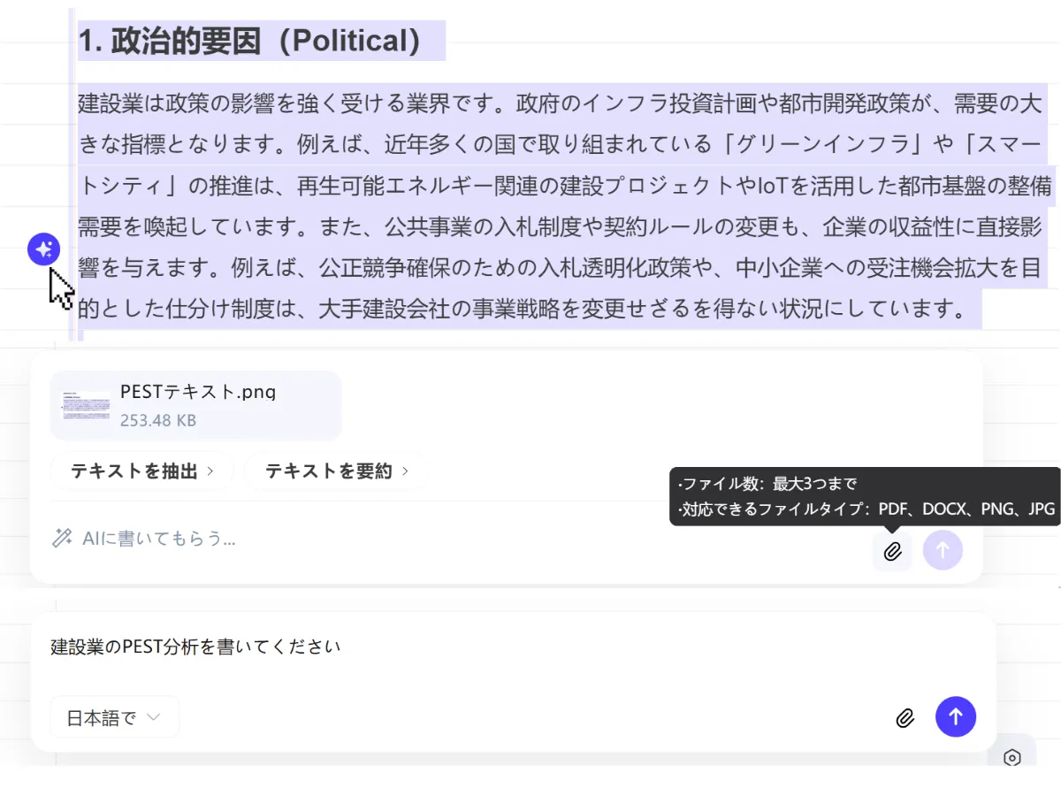Submit the prompt with the solid purple arrow
This screenshot has width=1061, height=796.
tap(956, 716)
